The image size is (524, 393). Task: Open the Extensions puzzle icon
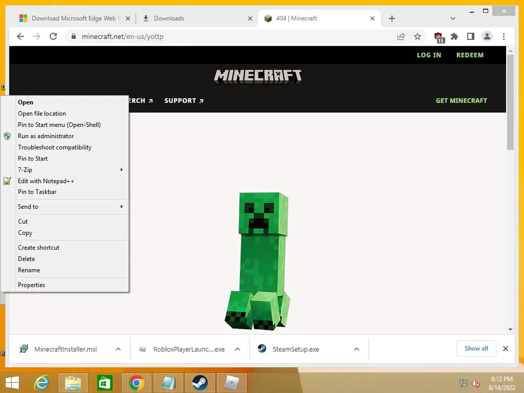pyautogui.click(x=454, y=36)
